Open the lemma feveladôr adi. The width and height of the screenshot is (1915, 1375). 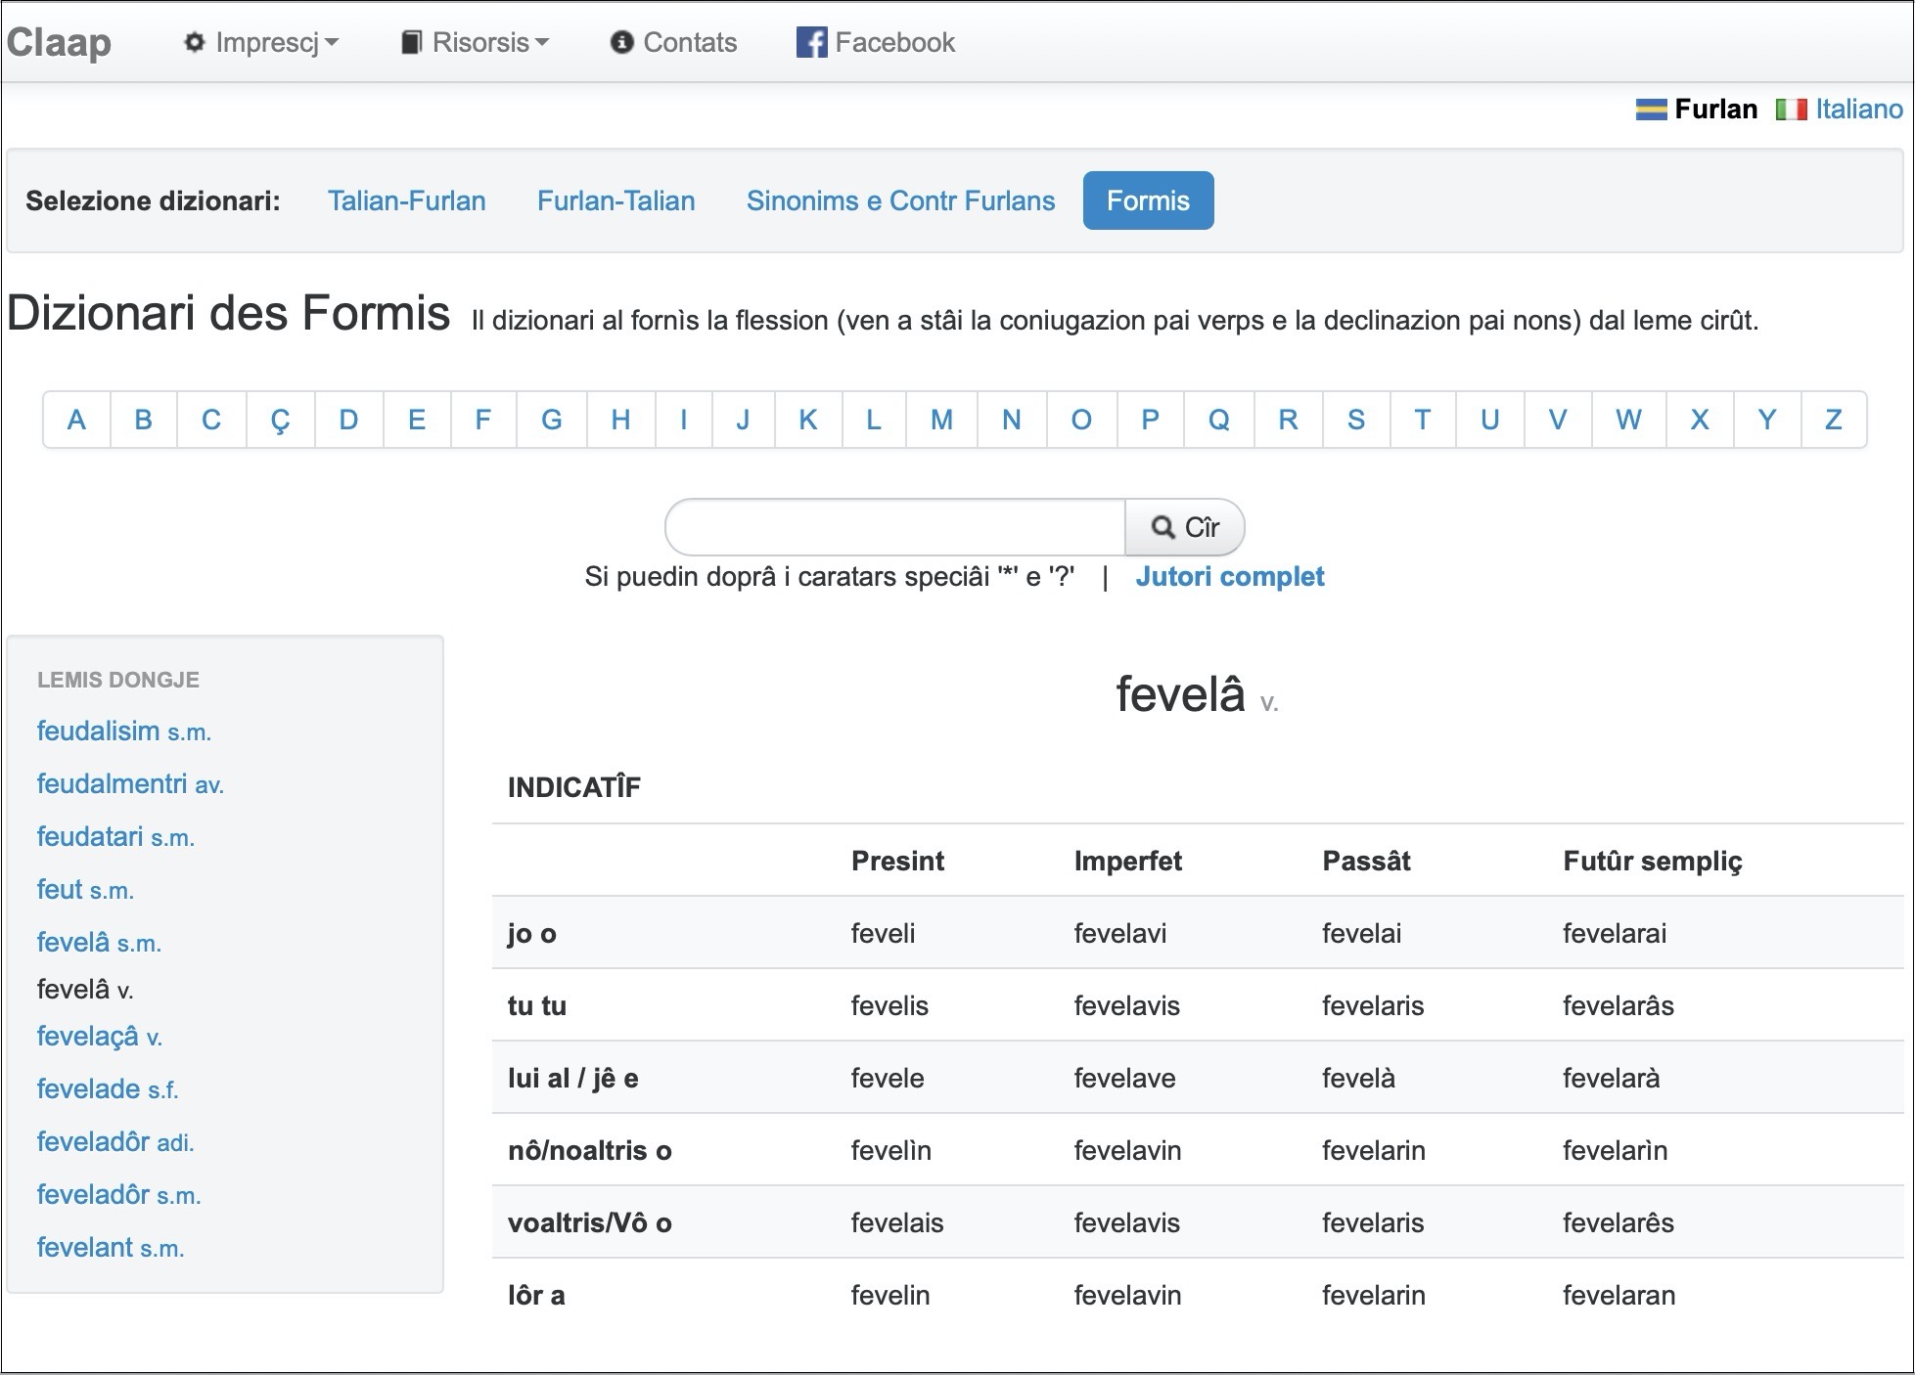115,1141
